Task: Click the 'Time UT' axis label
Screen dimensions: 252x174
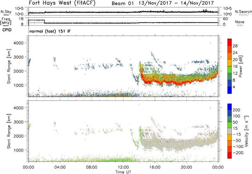Action: (123, 172)
